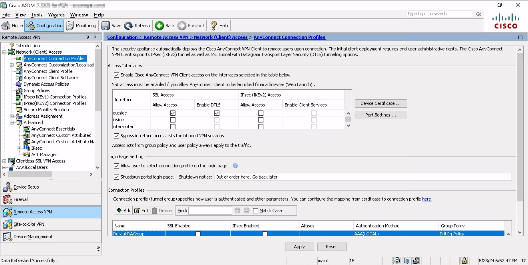Collapse the Network (Client) Access tree node

4,52
